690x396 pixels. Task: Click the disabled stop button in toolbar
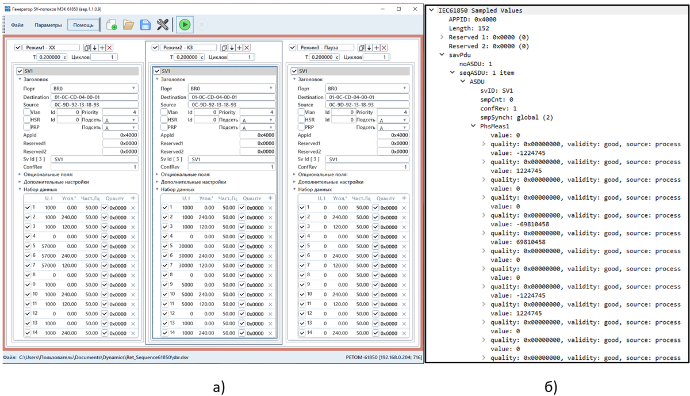pos(202,25)
